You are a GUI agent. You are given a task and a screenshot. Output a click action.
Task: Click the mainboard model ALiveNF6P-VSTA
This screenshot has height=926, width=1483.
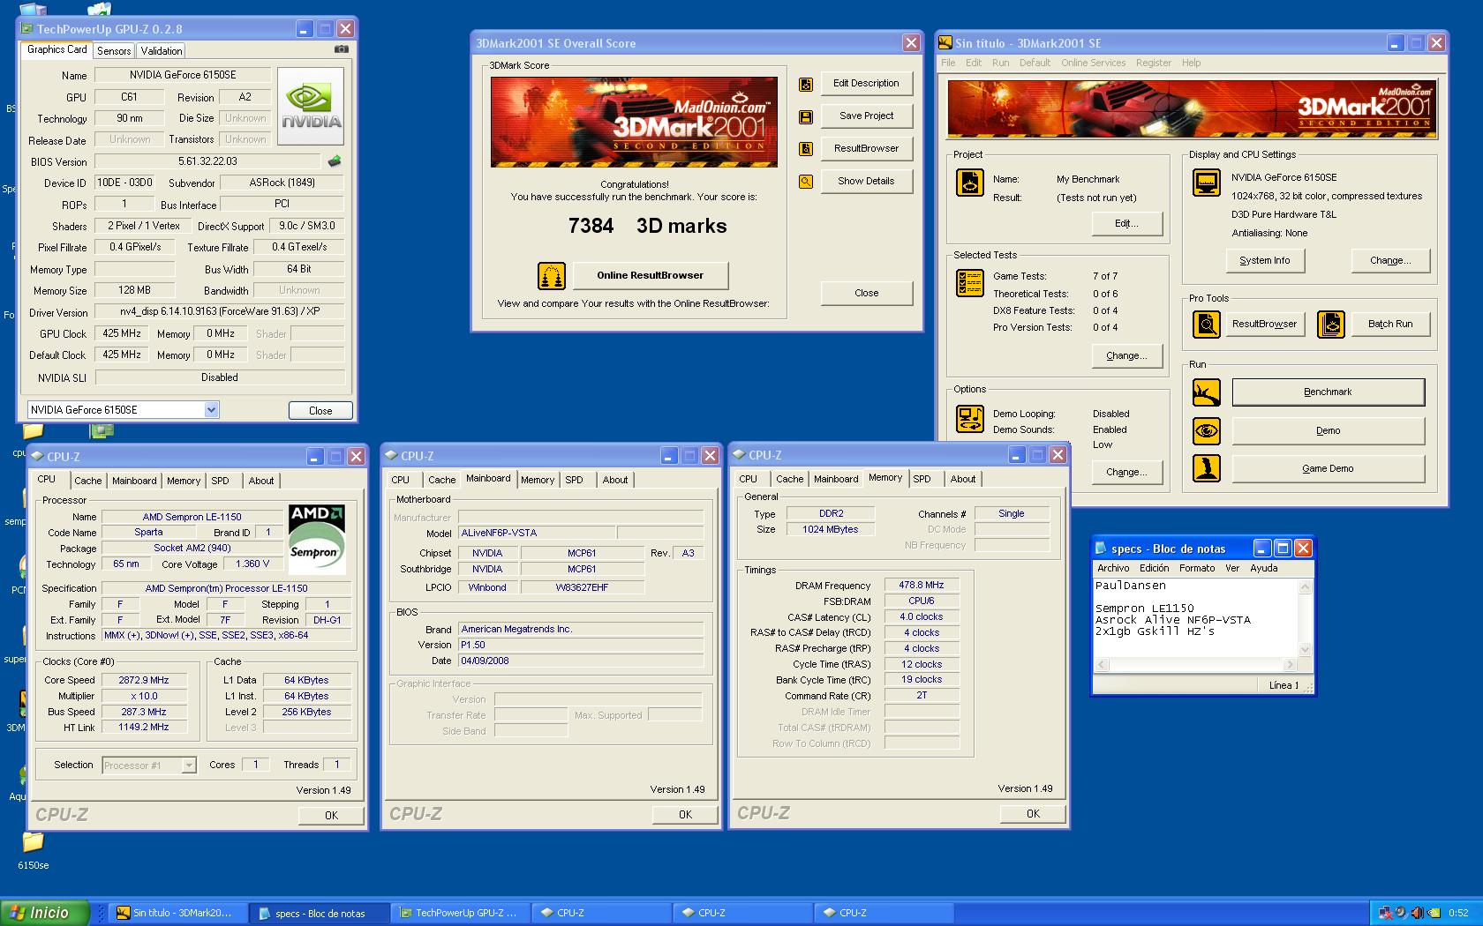(x=536, y=534)
